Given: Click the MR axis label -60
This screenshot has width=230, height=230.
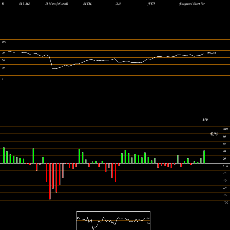Looking at the screenshot, I should click(x=224, y=188).
